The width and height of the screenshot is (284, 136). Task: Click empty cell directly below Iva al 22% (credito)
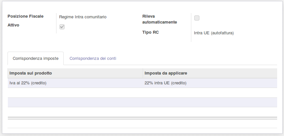pyautogui.click(x=75, y=93)
